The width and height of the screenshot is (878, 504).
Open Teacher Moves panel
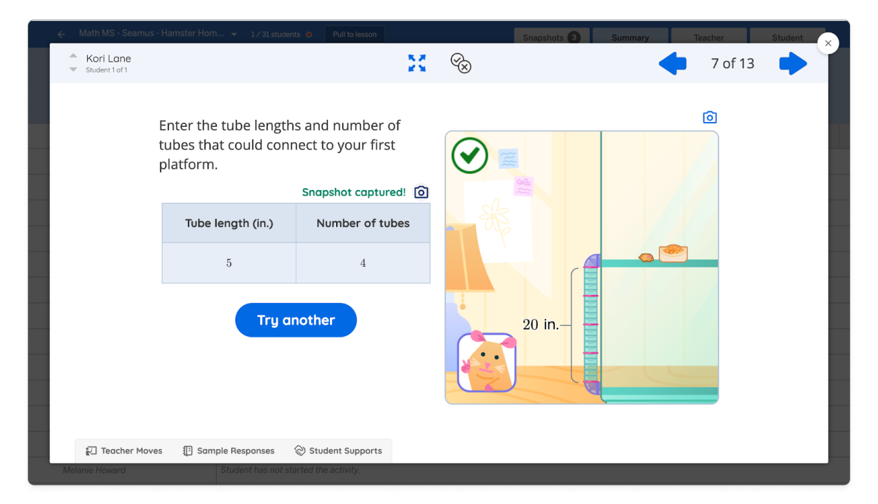(123, 451)
